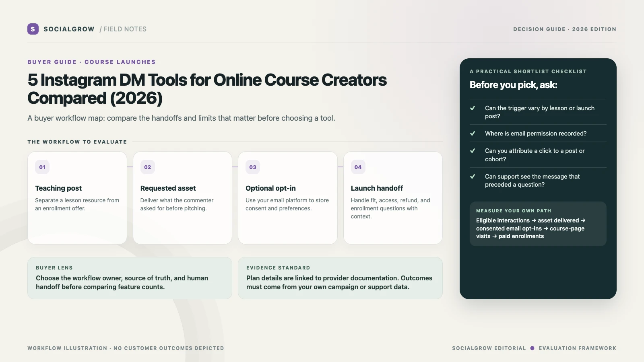Screen dimensions: 644x362
Task: Click the 'BUYER GUIDE · COURSE LAUNCHES' eyebrow
Action: tap(91, 62)
